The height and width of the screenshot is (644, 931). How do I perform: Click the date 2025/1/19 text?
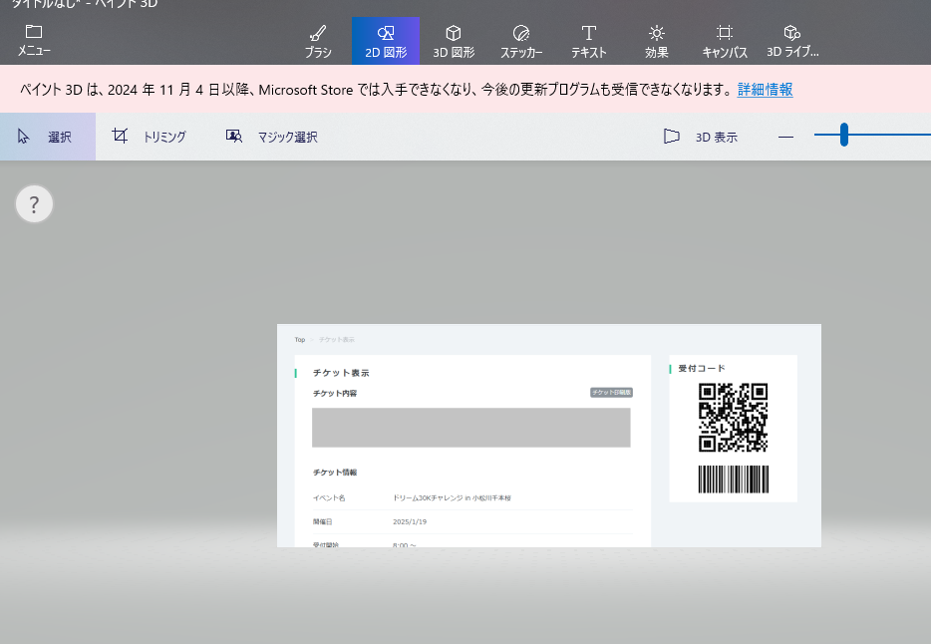click(x=410, y=521)
